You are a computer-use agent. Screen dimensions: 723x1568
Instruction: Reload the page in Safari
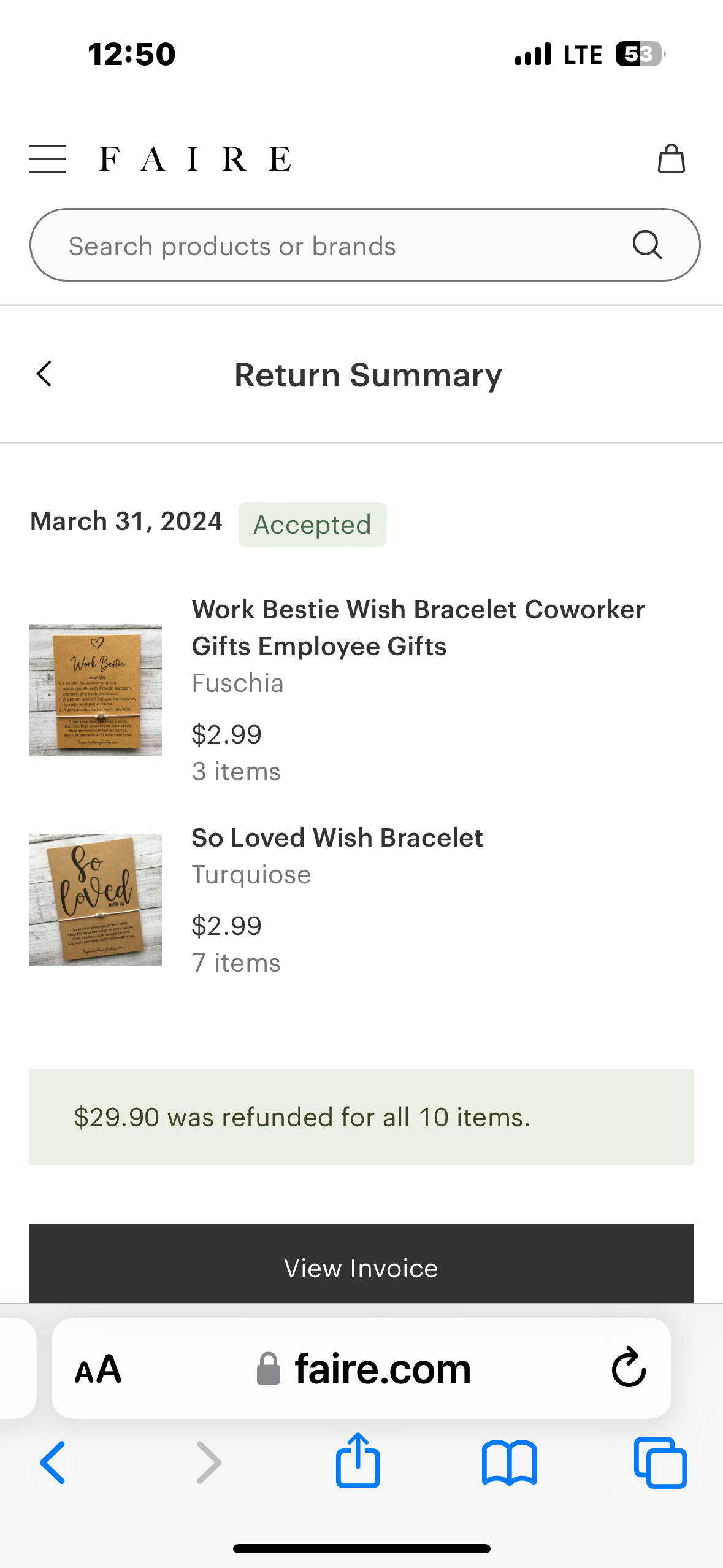[629, 1368]
